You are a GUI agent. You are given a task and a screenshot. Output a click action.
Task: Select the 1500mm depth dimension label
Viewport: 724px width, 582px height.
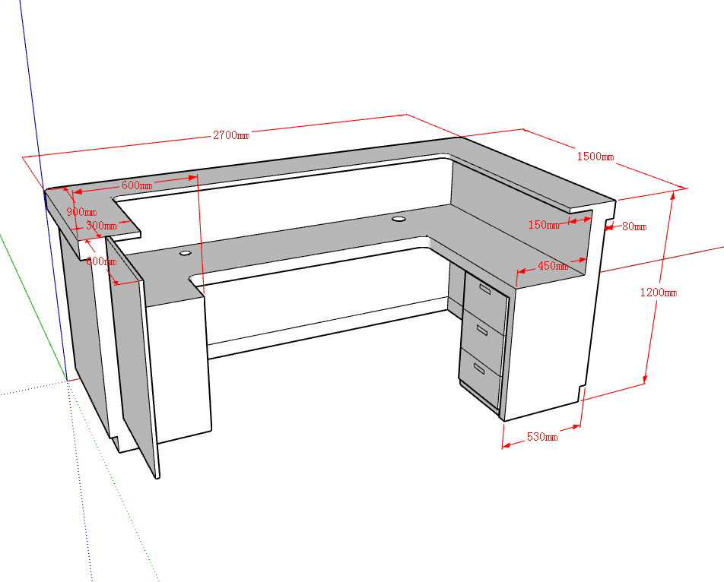(x=595, y=157)
